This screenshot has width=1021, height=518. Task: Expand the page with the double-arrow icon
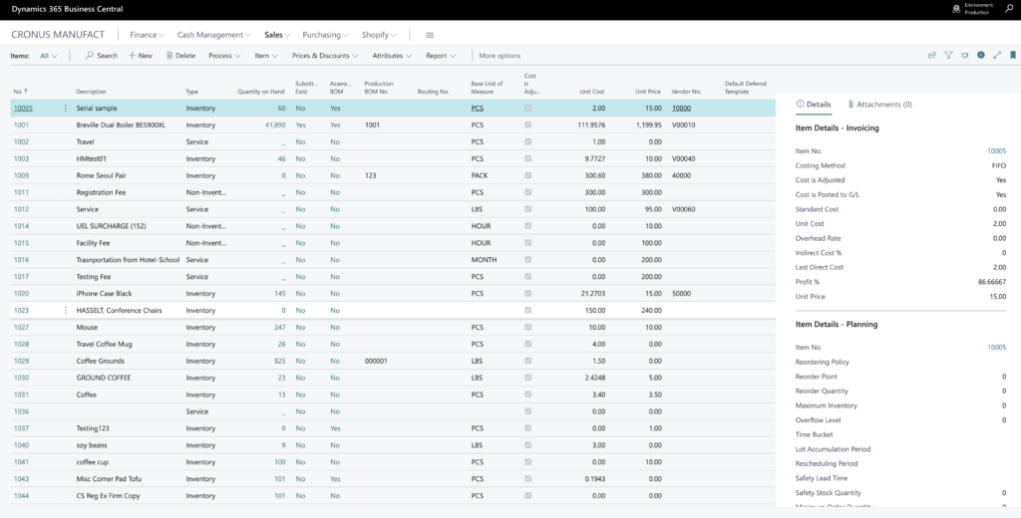click(x=997, y=56)
